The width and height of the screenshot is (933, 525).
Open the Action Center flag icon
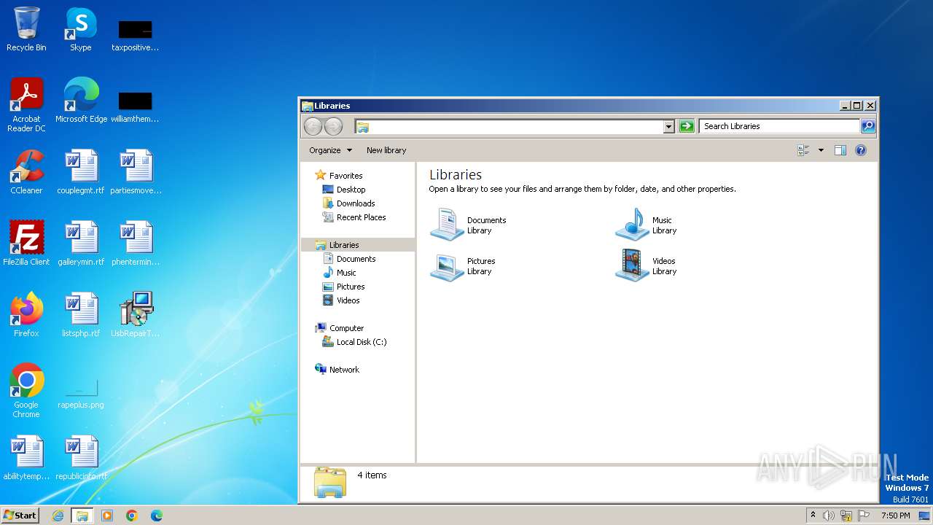(864, 516)
